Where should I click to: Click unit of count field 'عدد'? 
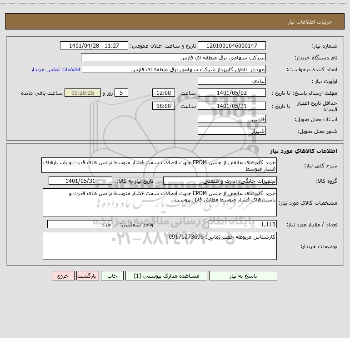click(x=80, y=224)
